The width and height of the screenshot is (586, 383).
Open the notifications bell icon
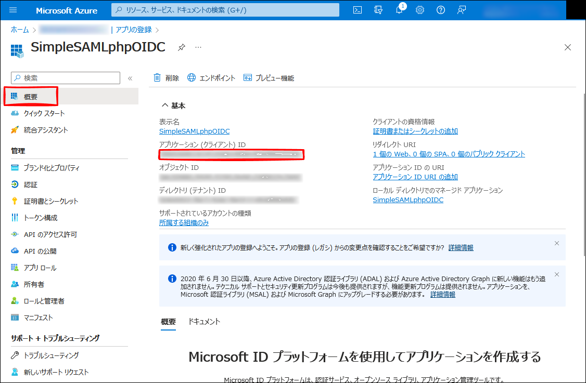[399, 10]
